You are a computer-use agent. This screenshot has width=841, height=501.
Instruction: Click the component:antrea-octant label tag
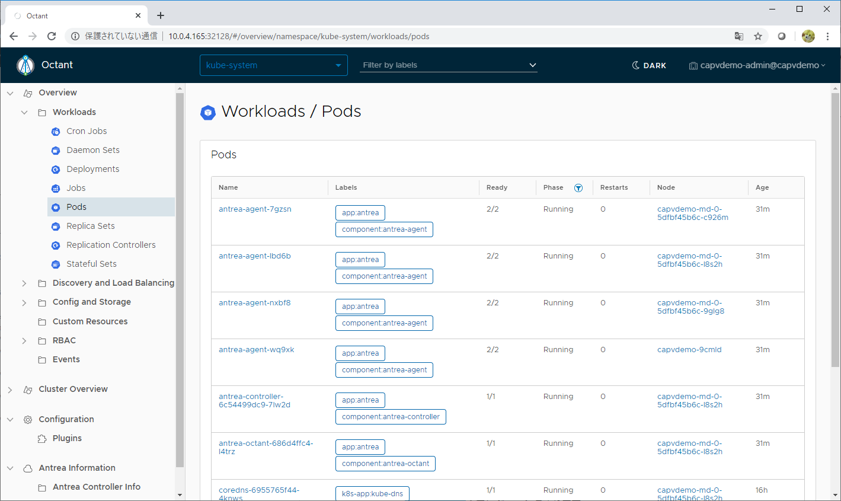pyautogui.click(x=385, y=464)
